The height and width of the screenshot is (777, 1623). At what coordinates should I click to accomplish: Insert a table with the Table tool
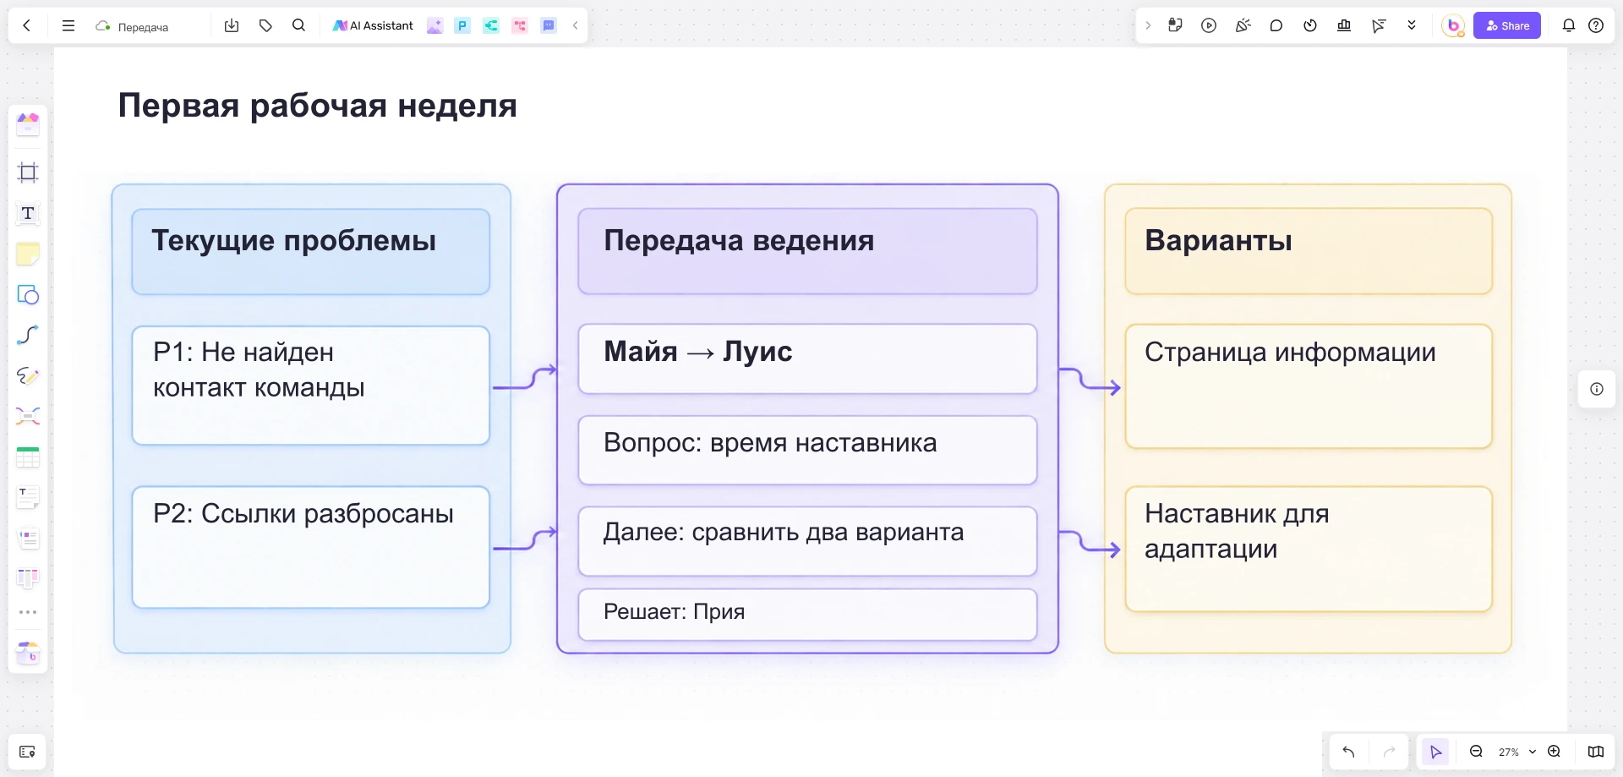(x=28, y=457)
